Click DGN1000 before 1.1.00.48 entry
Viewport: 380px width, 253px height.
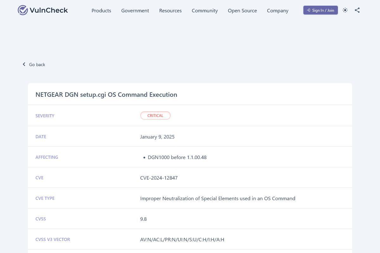tap(177, 157)
